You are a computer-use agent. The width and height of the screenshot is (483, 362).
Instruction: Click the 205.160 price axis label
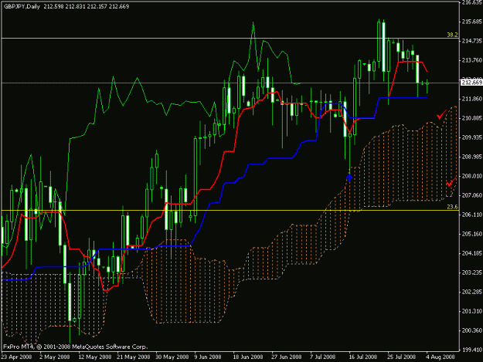(x=472, y=234)
